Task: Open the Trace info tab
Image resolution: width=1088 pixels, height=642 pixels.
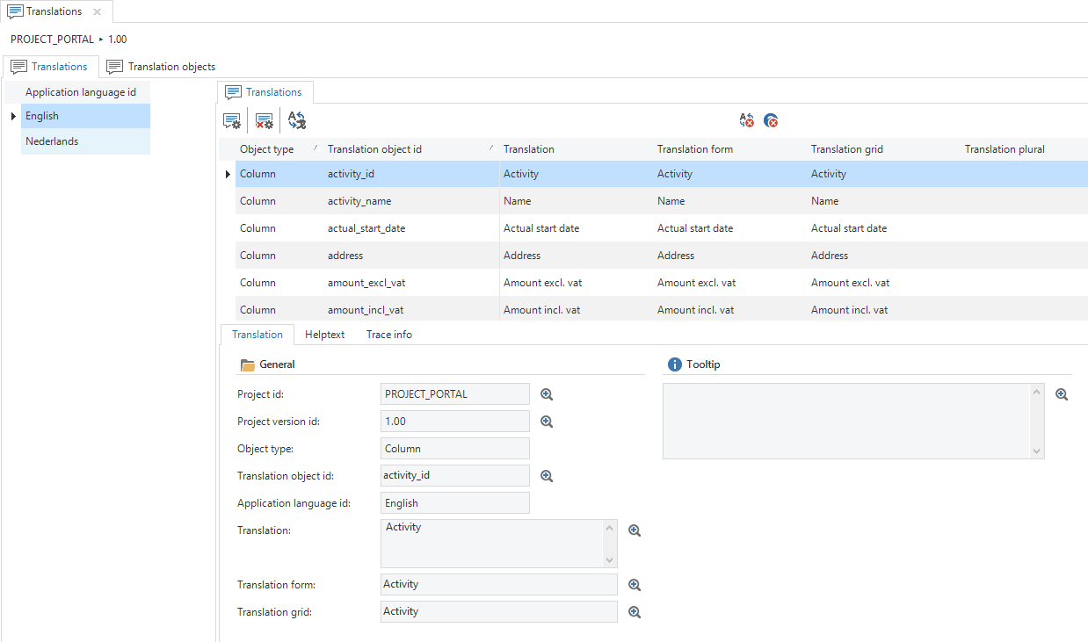Action: coord(389,335)
